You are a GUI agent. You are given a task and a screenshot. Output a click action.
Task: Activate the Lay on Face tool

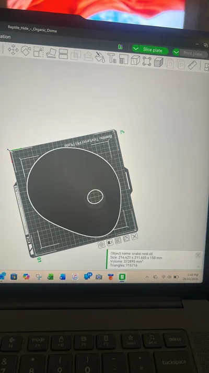click(51, 54)
